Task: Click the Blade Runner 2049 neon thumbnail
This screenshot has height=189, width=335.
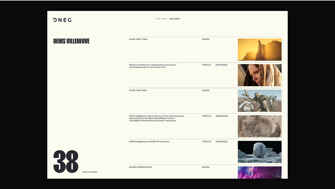Action: [260, 173]
